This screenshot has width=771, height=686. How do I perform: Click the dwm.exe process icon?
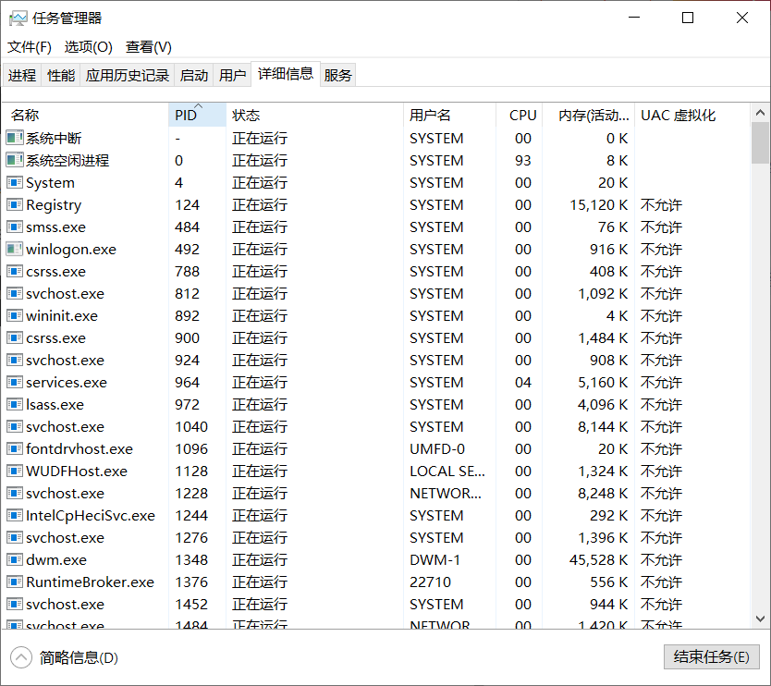pyautogui.click(x=13, y=559)
